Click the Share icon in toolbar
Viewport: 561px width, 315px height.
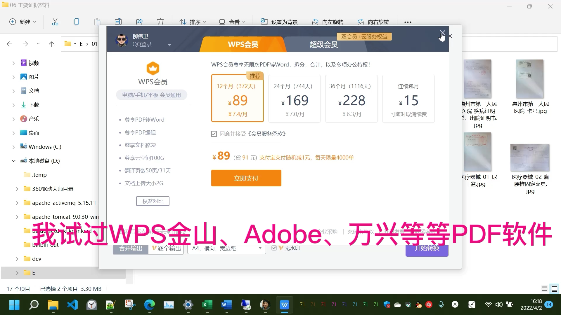point(139,22)
